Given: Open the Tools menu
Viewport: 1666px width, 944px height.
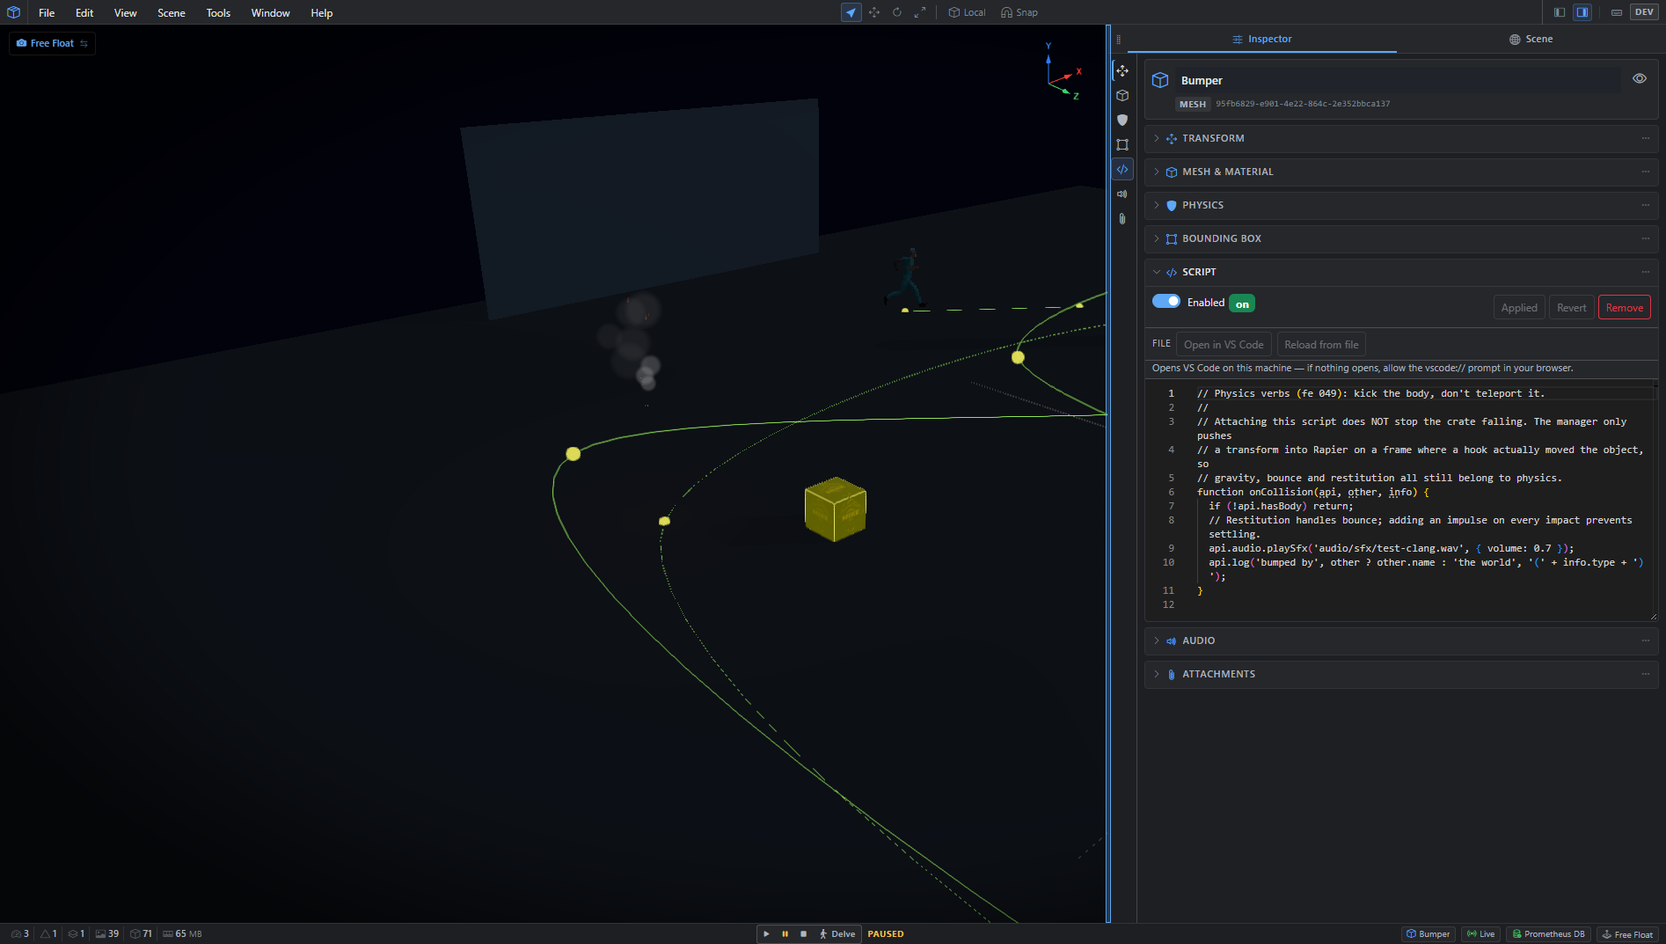Looking at the screenshot, I should click(x=218, y=12).
